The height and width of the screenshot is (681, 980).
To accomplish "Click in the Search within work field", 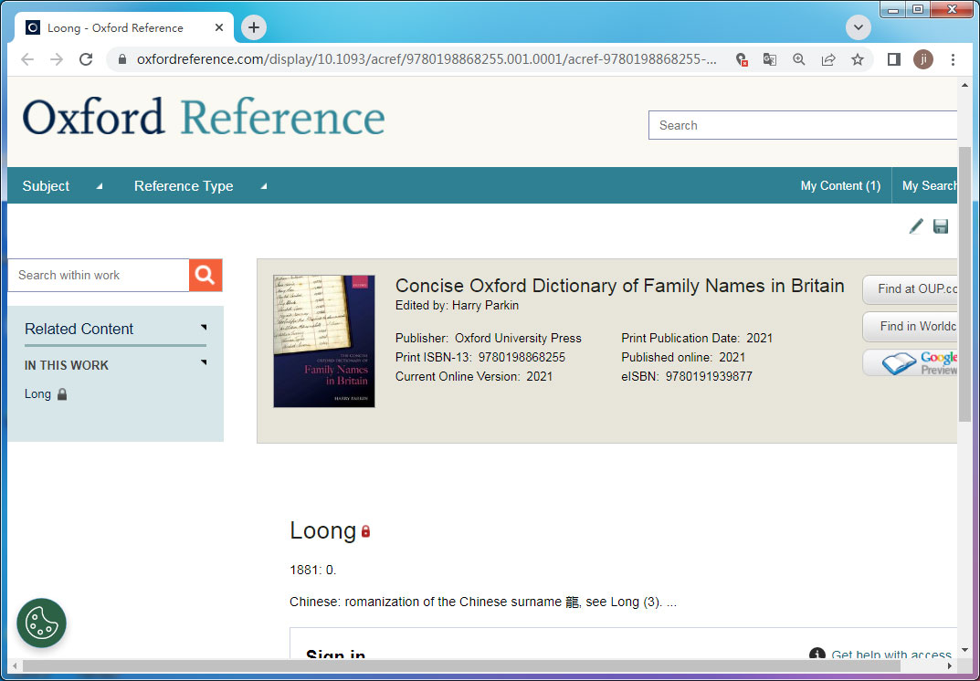I will pyautogui.click(x=99, y=275).
